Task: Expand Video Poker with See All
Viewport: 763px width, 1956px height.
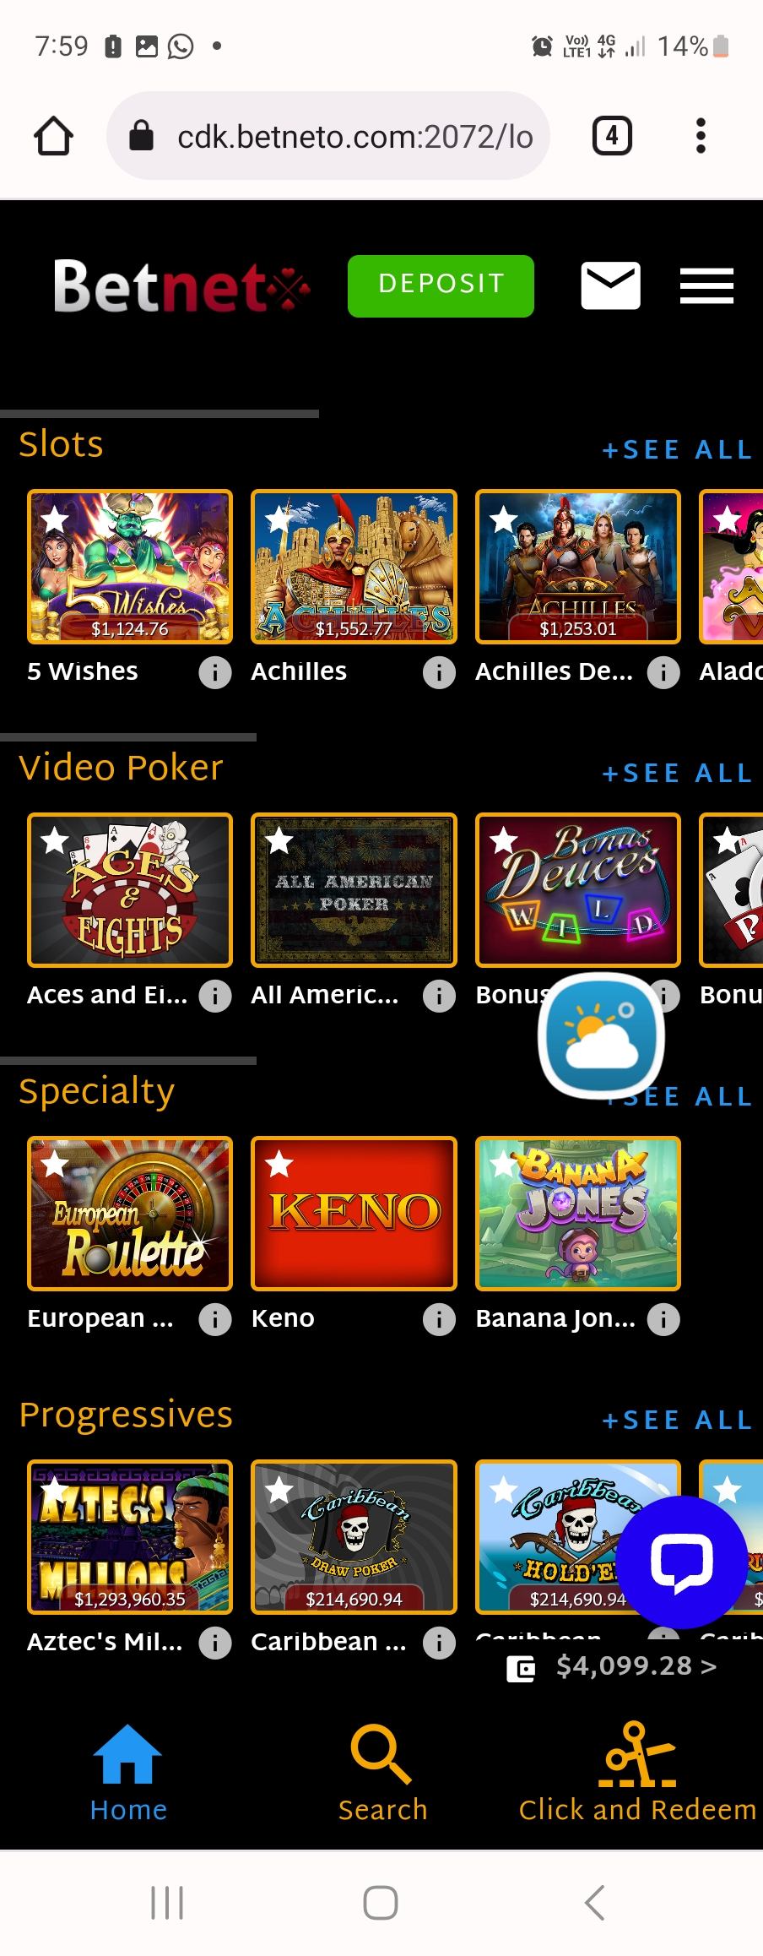Action: tap(677, 774)
